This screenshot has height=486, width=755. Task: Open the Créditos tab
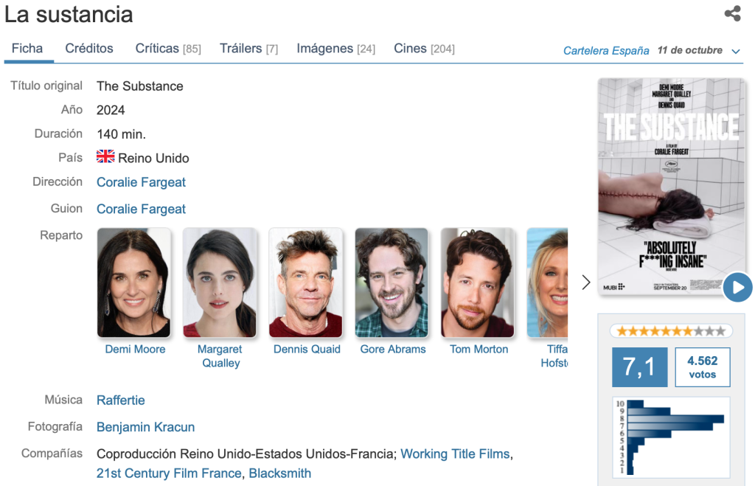point(89,49)
